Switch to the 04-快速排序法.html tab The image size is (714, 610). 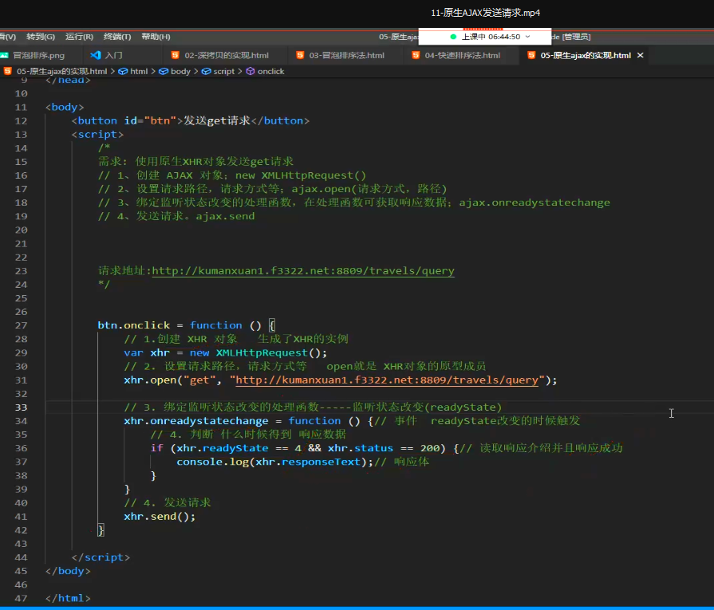point(462,55)
